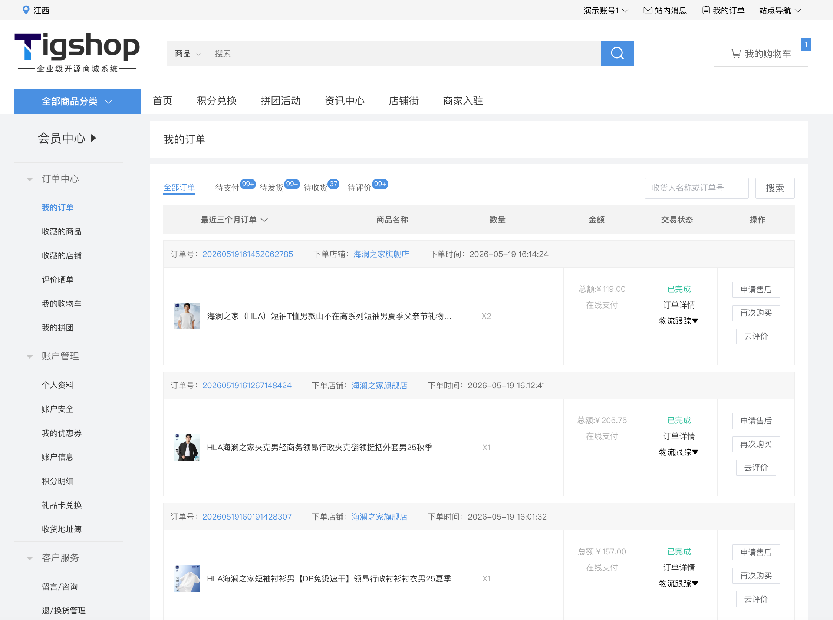Screen dimensions: 833x620
Task: Click the 99+ badge on 待评价
Action: (380, 184)
